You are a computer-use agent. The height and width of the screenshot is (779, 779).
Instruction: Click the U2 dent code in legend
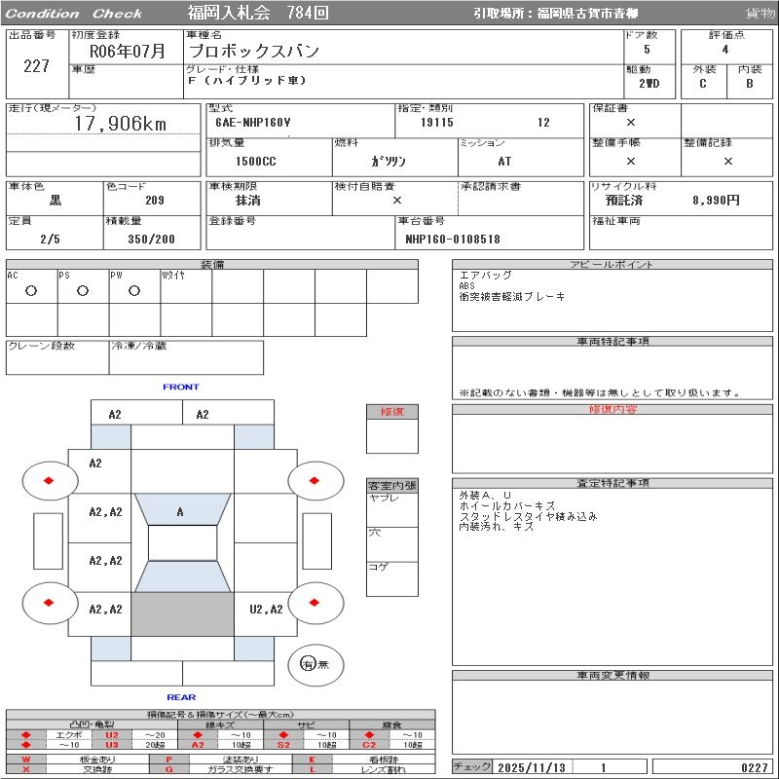[111, 734]
